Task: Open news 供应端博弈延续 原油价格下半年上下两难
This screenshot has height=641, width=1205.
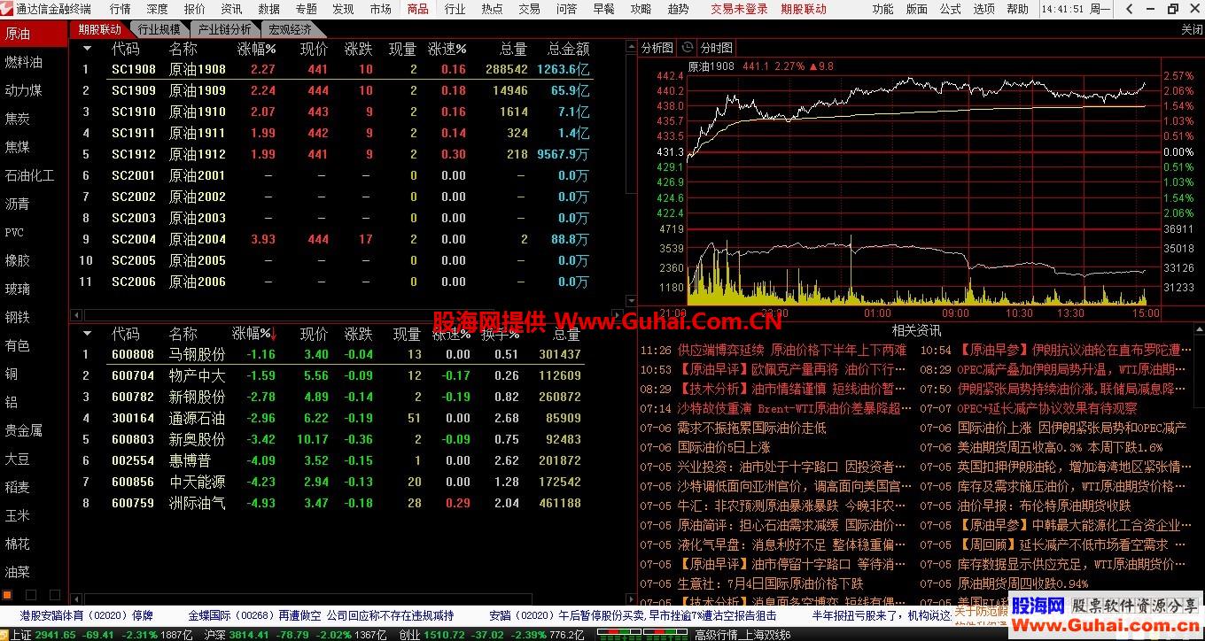Action: tap(792, 350)
